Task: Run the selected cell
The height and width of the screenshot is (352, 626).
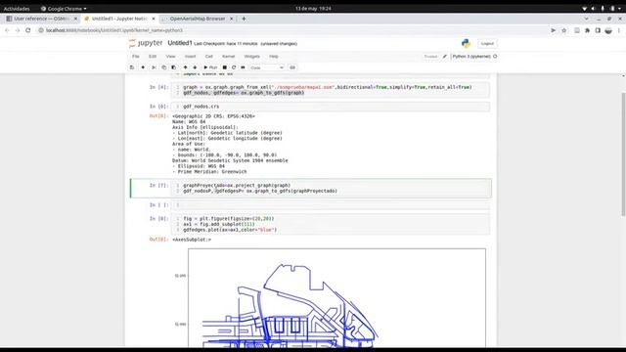Action: coord(210,67)
